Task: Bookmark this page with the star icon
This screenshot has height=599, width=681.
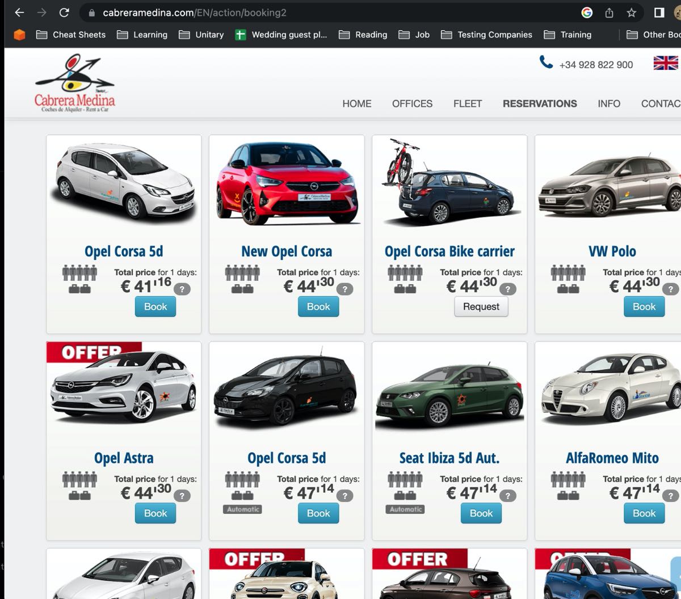Action: (x=631, y=12)
